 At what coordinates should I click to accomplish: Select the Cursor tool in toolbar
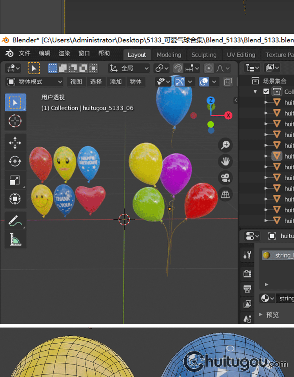pos(15,121)
